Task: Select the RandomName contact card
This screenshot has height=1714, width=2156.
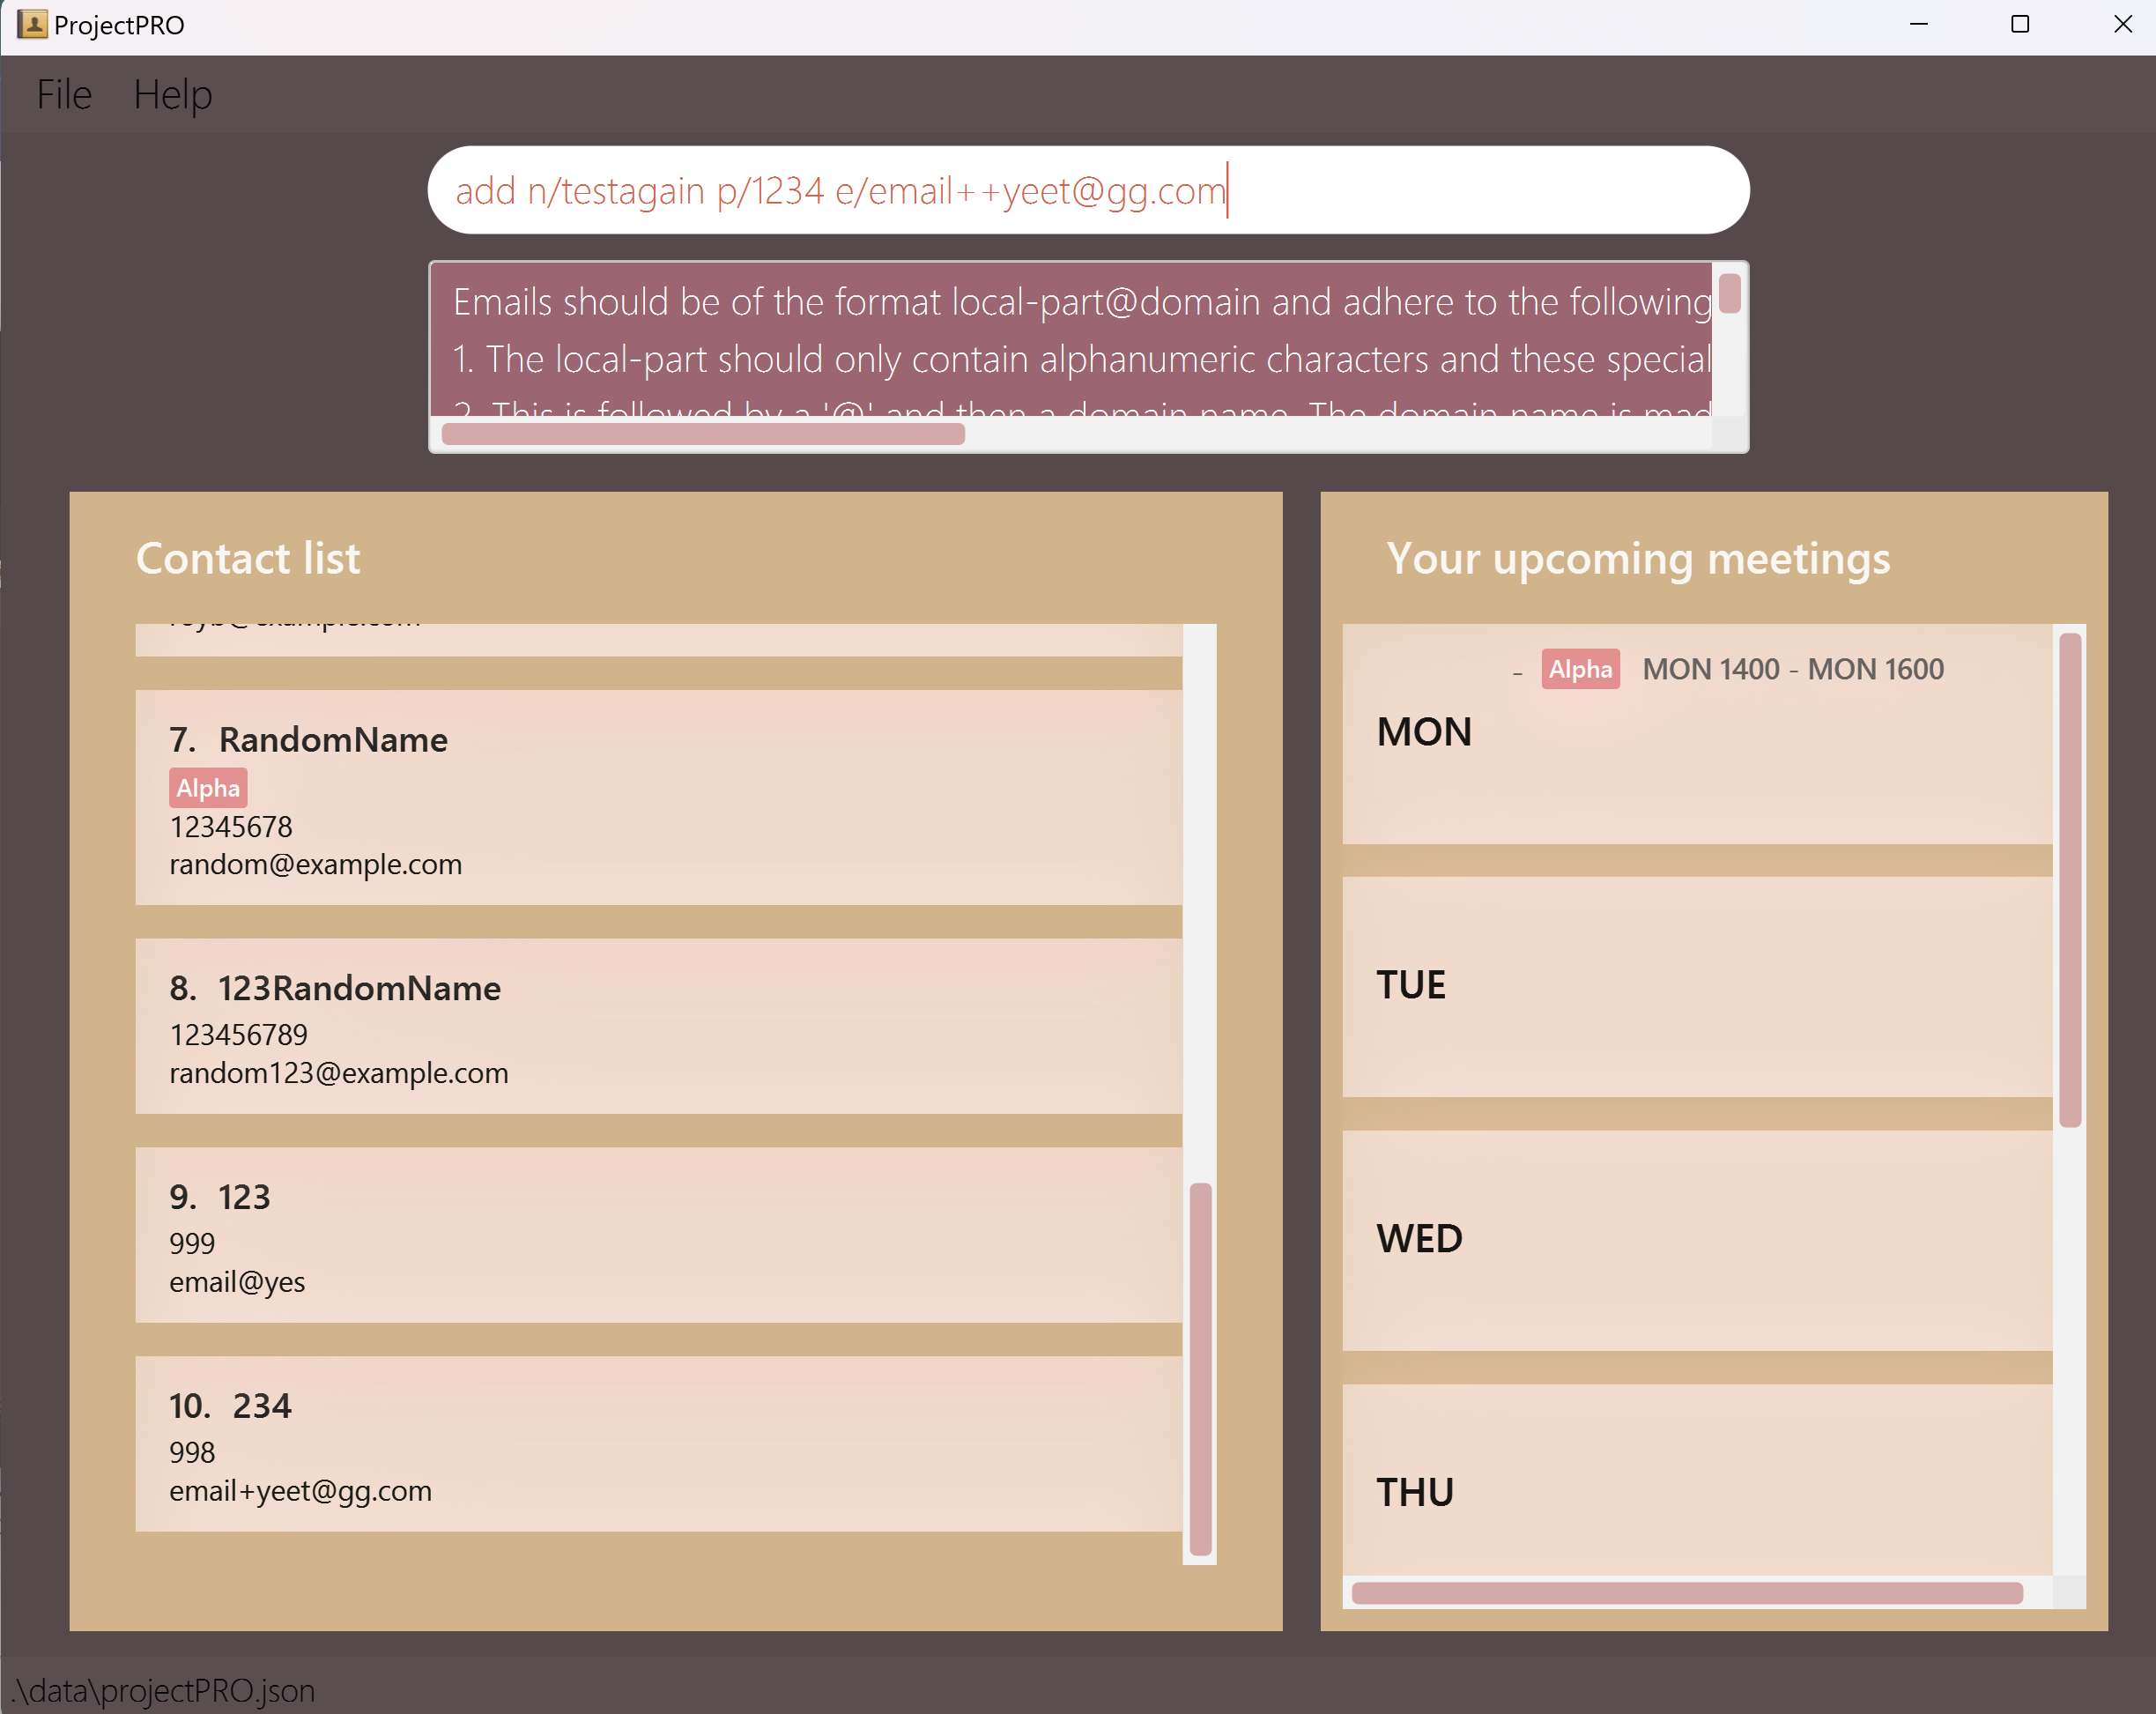Action: pyautogui.click(x=658, y=798)
